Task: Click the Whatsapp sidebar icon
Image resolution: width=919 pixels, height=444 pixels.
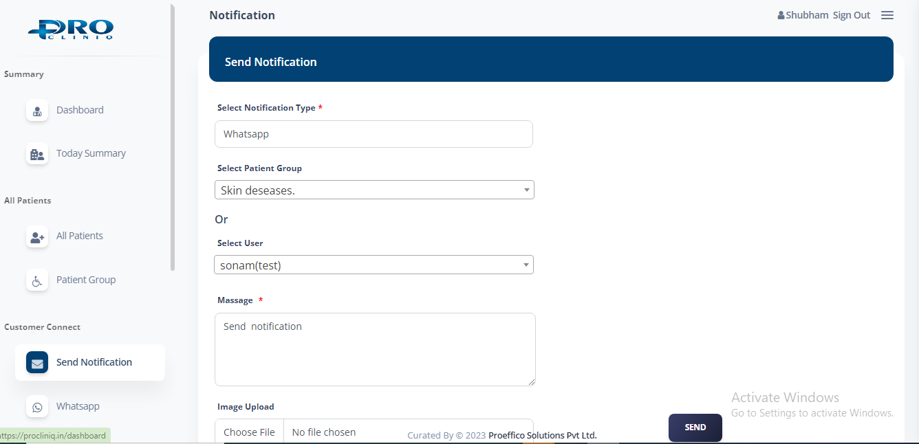Action: click(37, 407)
